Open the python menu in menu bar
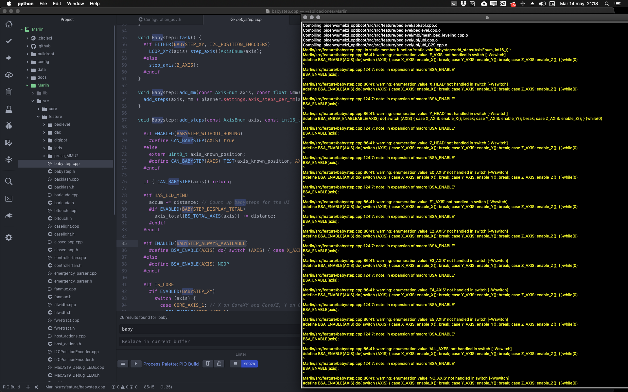The height and width of the screenshot is (392, 628). pos(25,4)
